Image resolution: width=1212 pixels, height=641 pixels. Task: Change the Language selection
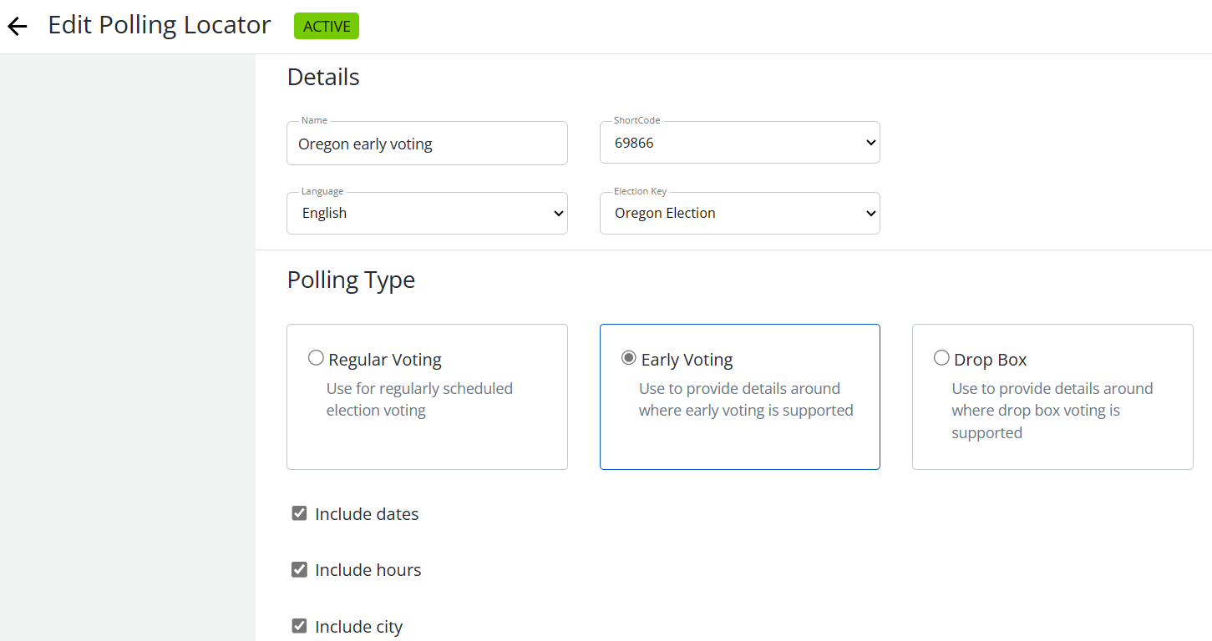pyautogui.click(x=427, y=213)
